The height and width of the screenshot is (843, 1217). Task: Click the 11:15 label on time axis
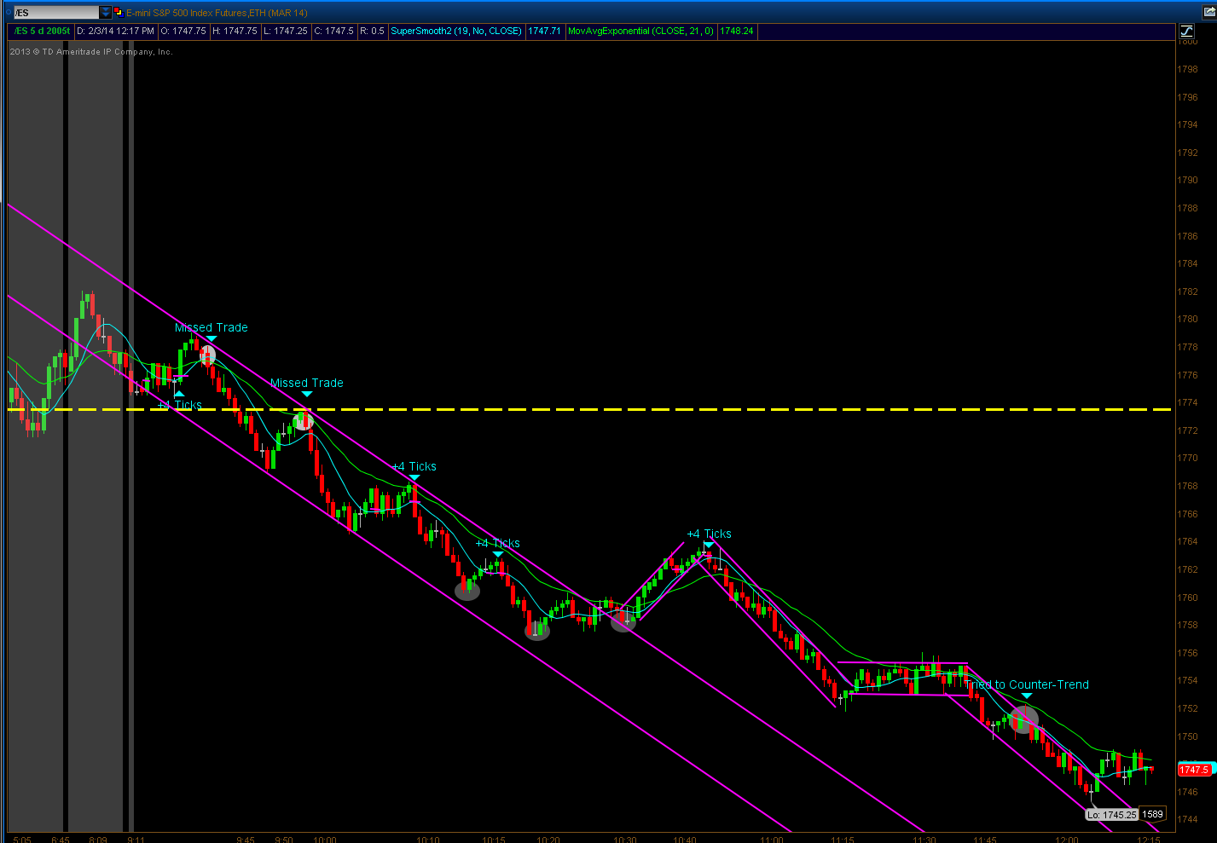pos(843,840)
